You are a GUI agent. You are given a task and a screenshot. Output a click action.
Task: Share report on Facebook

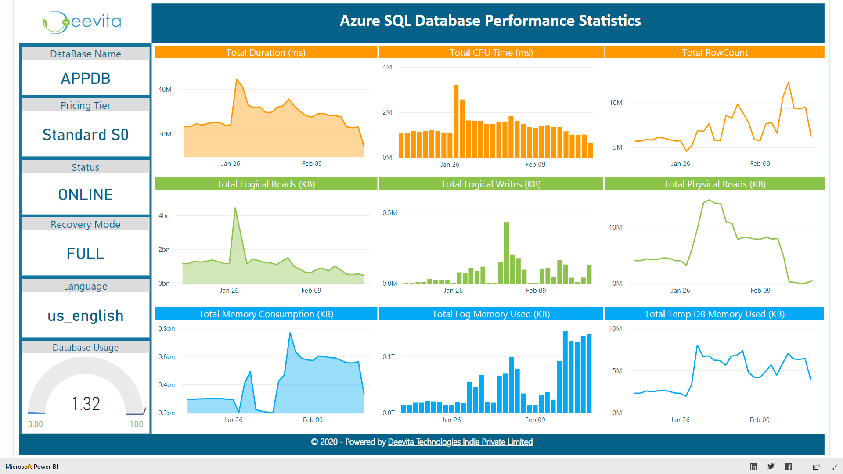[x=789, y=467]
